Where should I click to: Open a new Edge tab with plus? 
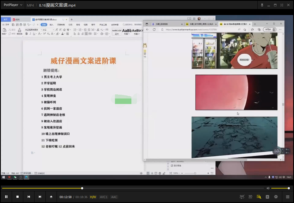coord(255,24)
